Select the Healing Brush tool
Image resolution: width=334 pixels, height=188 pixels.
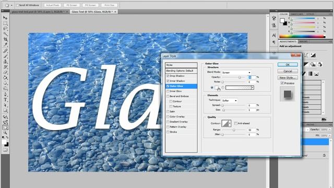5,51
